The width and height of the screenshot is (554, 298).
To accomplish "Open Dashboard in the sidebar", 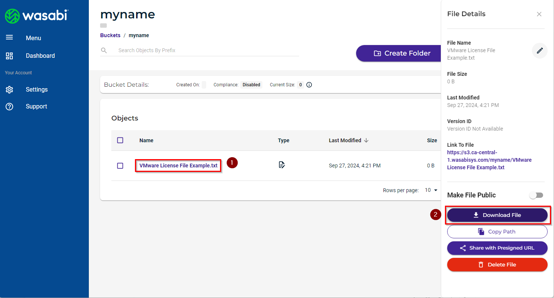I will [40, 56].
